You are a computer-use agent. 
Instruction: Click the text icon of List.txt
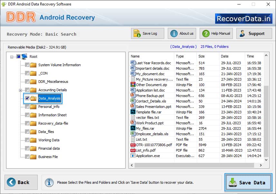pos(133,139)
